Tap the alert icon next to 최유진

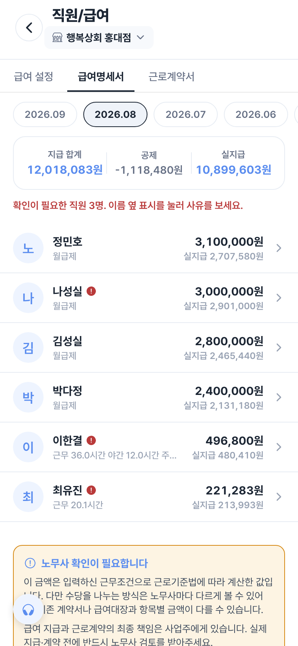pyautogui.click(x=91, y=490)
